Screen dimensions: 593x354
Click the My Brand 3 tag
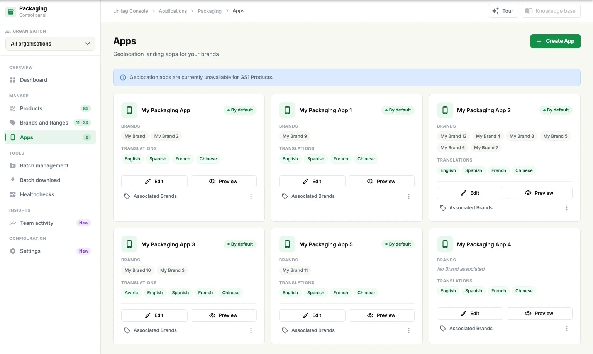click(x=172, y=270)
